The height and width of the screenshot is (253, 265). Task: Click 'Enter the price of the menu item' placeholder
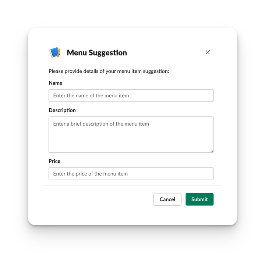click(90, 174)
